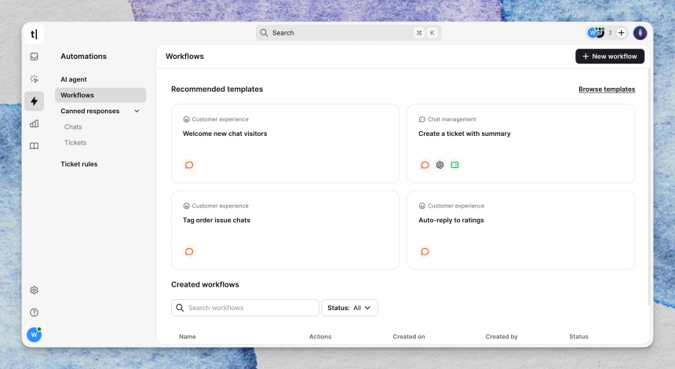
Task: Select Workflows in Automations menu
Action: tap(100, 95)
